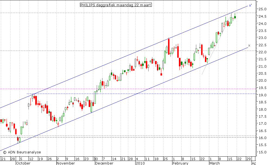Click the red candlestick at the 15.75 low

(18, 139)
